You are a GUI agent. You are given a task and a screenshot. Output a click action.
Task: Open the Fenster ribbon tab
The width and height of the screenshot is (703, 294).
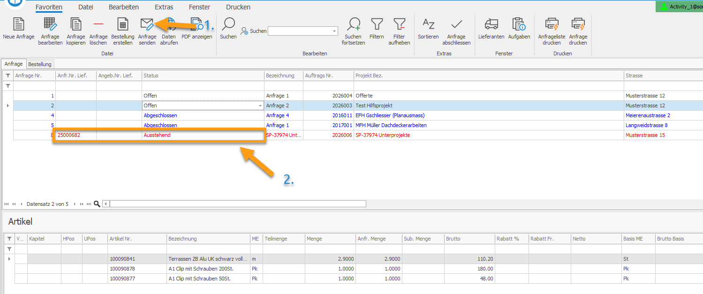199,7
